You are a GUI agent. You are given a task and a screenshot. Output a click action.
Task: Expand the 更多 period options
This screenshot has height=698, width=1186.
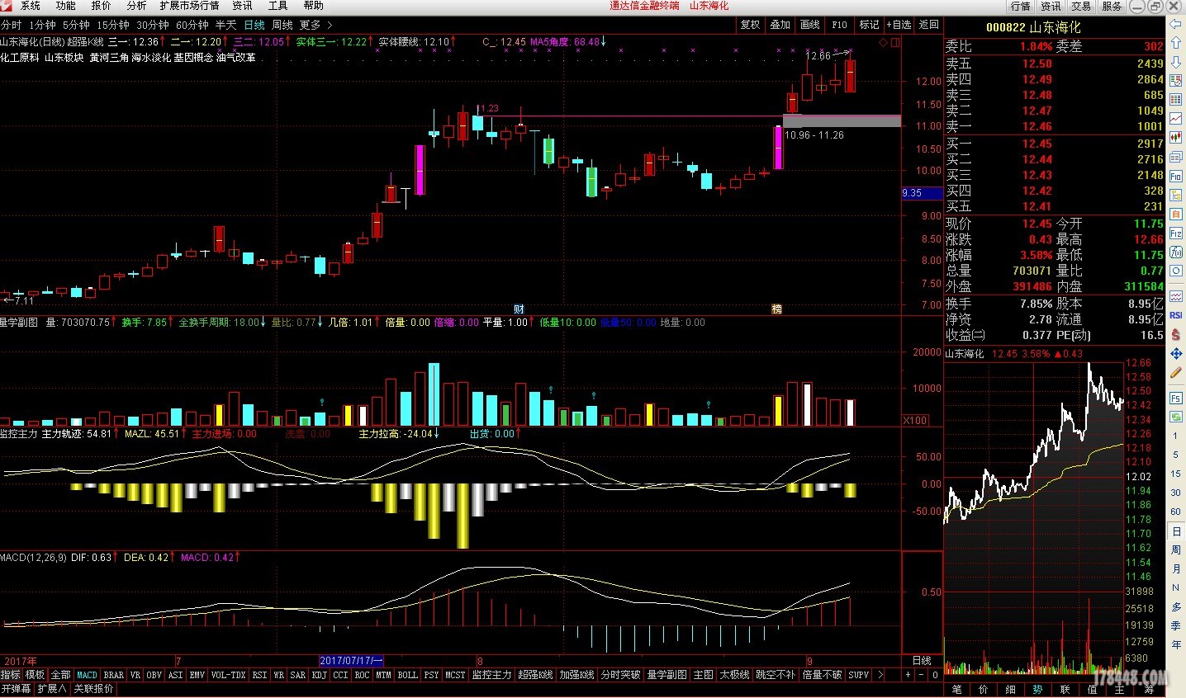point(316,25)
